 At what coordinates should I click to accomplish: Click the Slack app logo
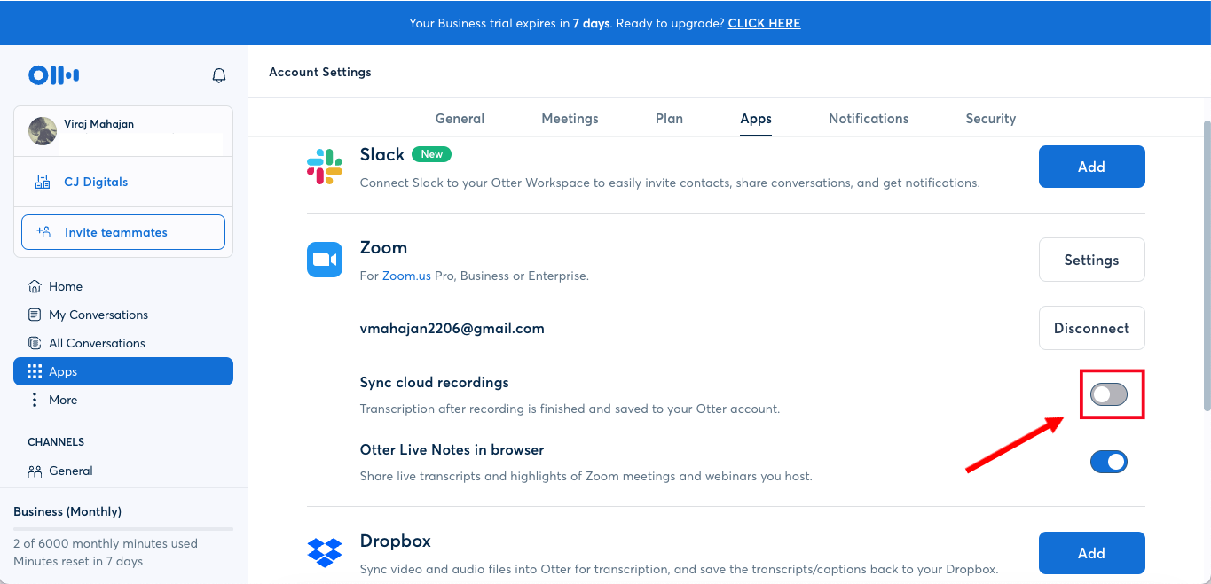click(x=325, y=167)
